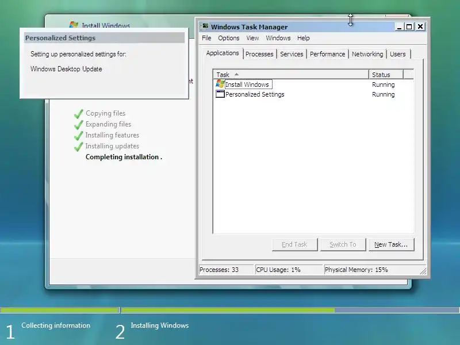Open the Options menu
The width and height of the screenshot is (460, 345).
pos(228,38)
